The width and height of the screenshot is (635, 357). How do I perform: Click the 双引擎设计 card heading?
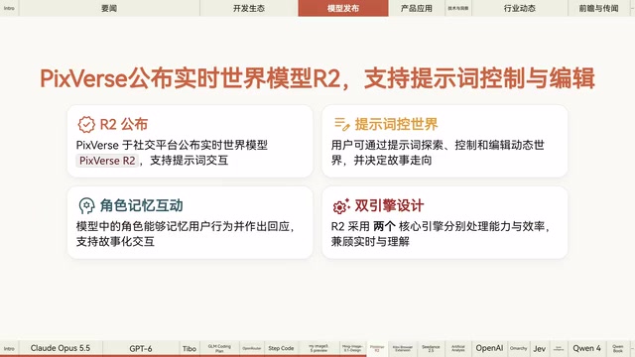coord(389,205)
